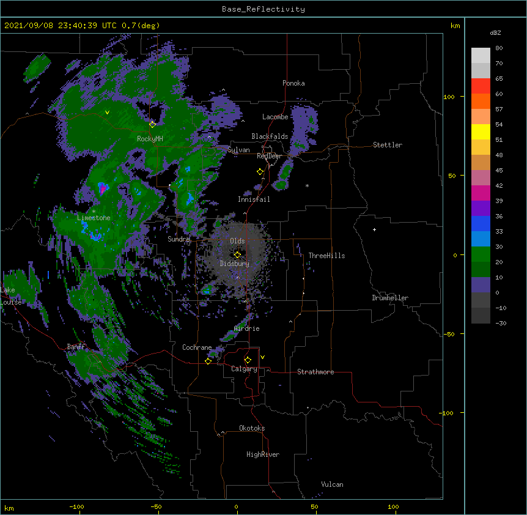Click the white asterisk above Limestone

[x=94, y=212]
